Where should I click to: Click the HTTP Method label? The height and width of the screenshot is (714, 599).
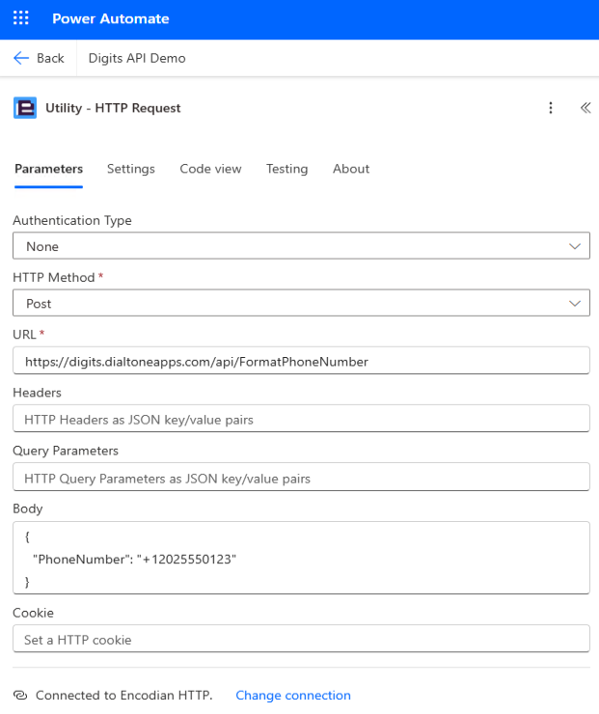(x=54, y=277)
